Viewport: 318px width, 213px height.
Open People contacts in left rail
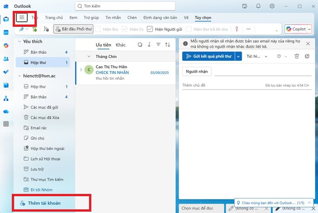pyautogui.click(x=6, y=59)
